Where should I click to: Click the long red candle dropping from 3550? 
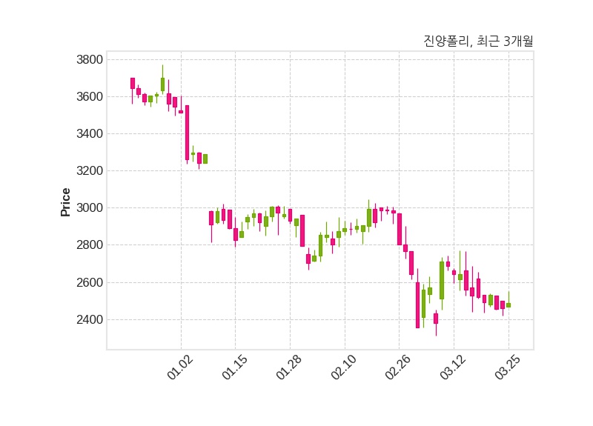click(187, 132)
